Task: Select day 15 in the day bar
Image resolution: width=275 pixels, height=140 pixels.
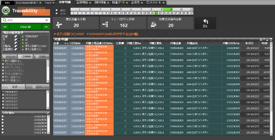Action: coord(129,13)
